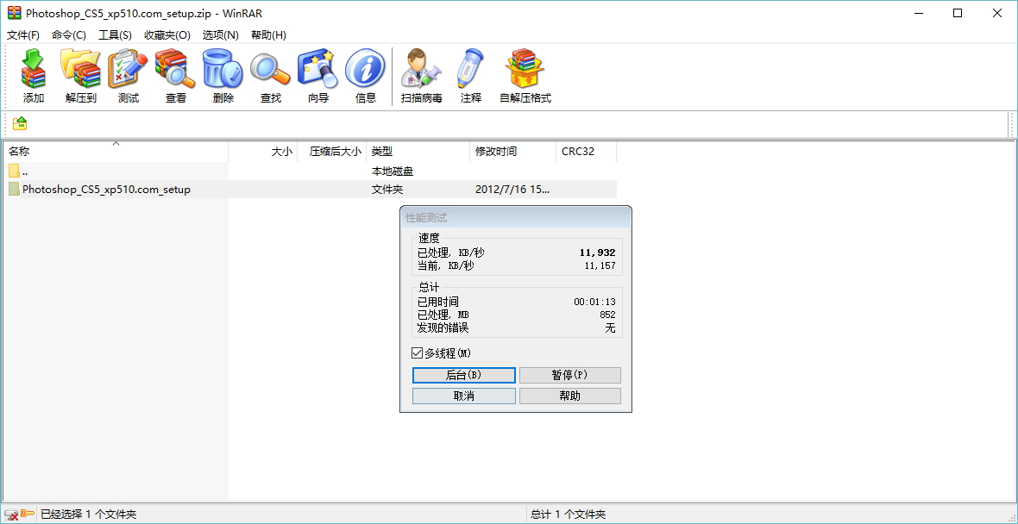This screenshot has width=1018, height=524.
Task: Go up one folder level icon
Action: [x=20, y=123]
